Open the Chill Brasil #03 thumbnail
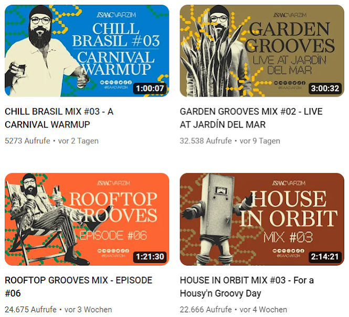 click(x=87, y=51)
